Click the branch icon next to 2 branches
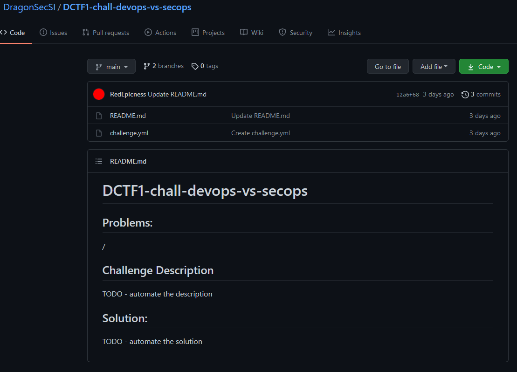The height and width of the screenshot is (372, 517). 147,66
